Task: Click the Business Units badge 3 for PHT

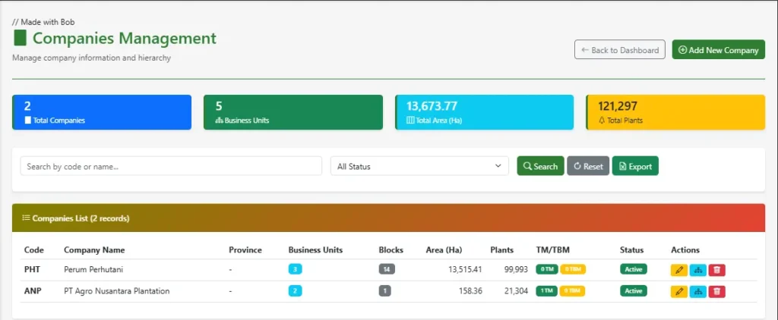Action: click(296, 269)
